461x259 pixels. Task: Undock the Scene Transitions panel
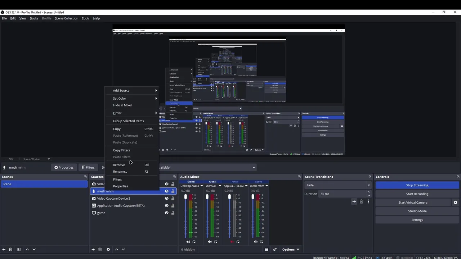click(x=370, y=177)
